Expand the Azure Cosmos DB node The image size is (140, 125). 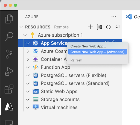[28, 51]
